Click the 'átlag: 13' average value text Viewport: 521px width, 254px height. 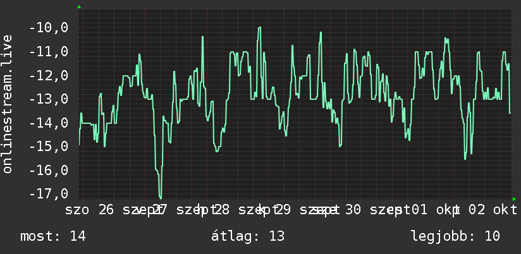(x=248, y=236)
